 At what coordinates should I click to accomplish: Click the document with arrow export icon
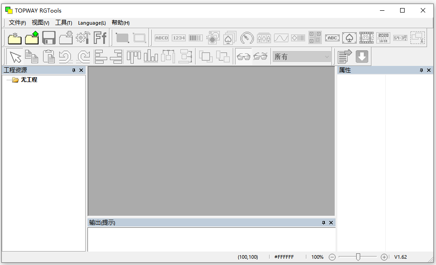[344, 57]
